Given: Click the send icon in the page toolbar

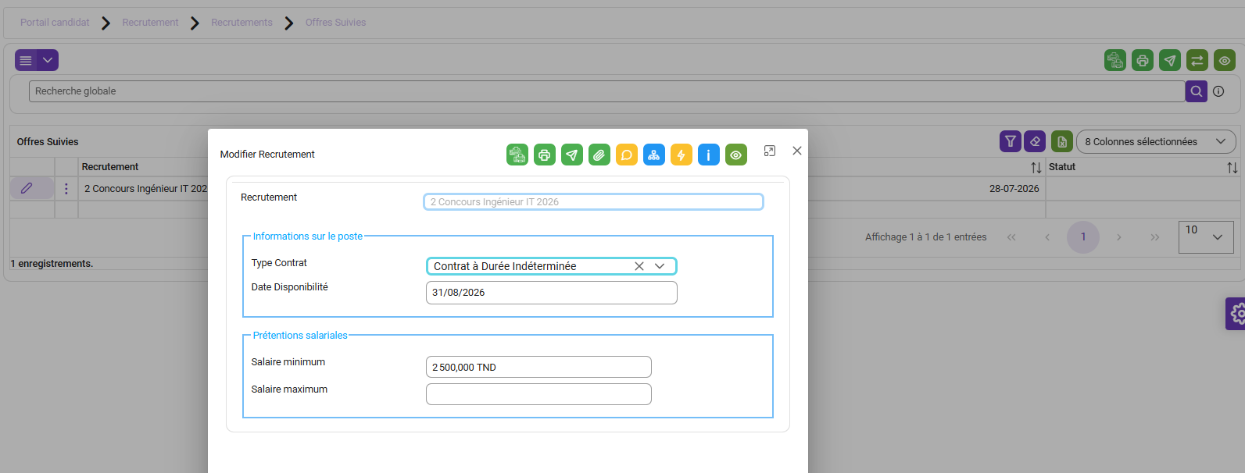Looking at the screenshot, I should pos(1170,60).
